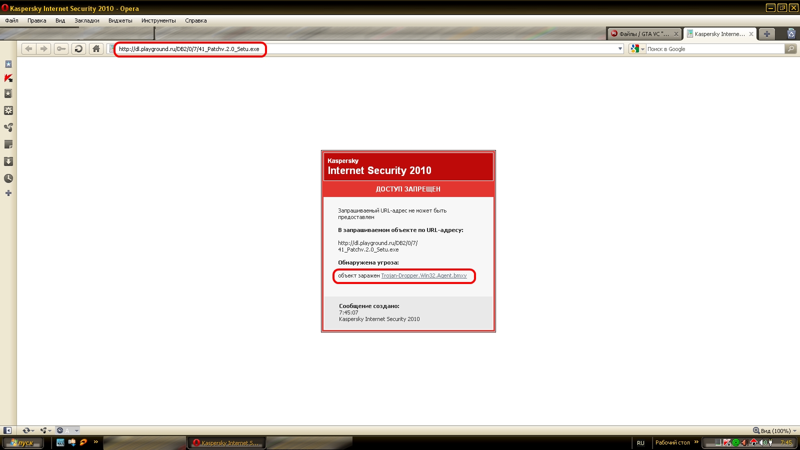Image resolution: width=800 pixels, height=450 pixels.
Task: Open the Виджеты menu
Action: coord(120,20)
